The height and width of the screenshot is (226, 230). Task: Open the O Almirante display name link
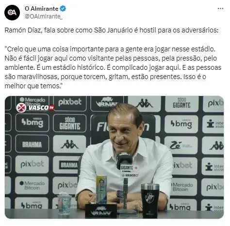42,8
